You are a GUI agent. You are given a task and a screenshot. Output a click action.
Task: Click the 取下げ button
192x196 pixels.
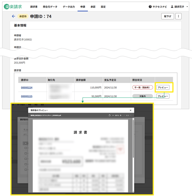pos(168,16)
